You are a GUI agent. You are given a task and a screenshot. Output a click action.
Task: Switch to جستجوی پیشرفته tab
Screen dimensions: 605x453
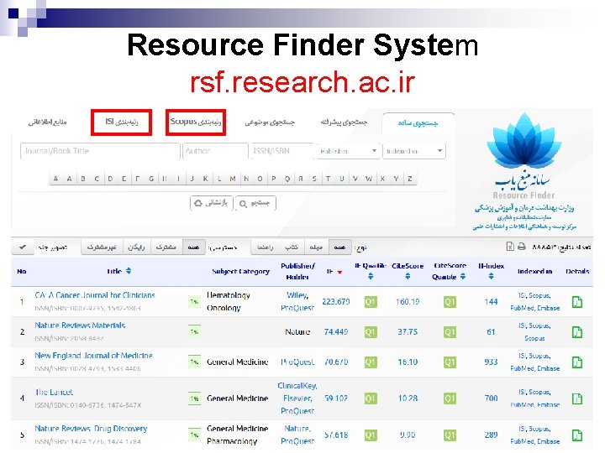[345, 122]
